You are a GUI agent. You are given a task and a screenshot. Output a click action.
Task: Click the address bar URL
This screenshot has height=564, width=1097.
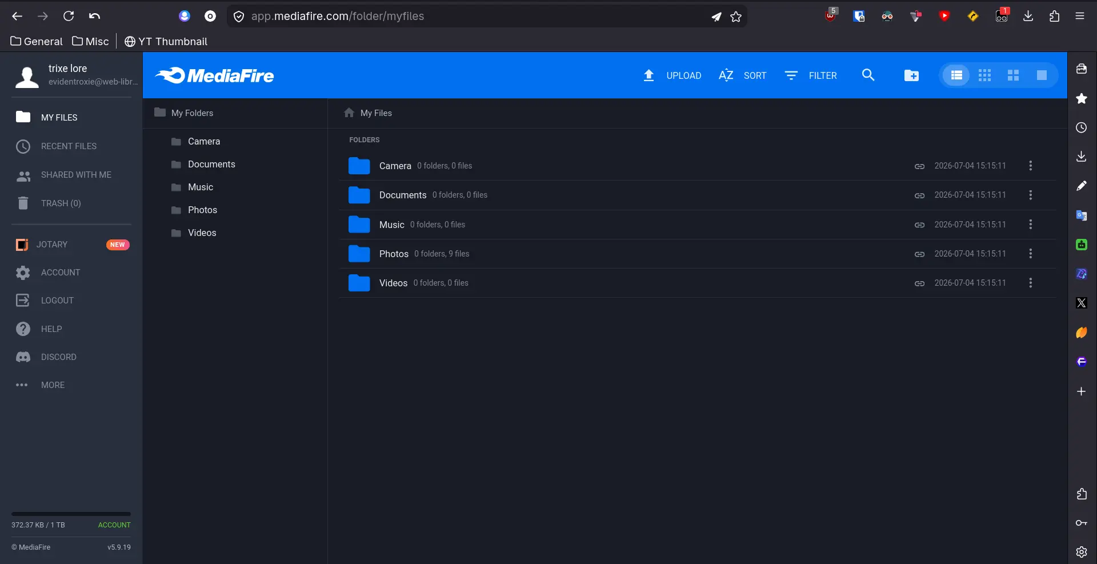point(338,16)
